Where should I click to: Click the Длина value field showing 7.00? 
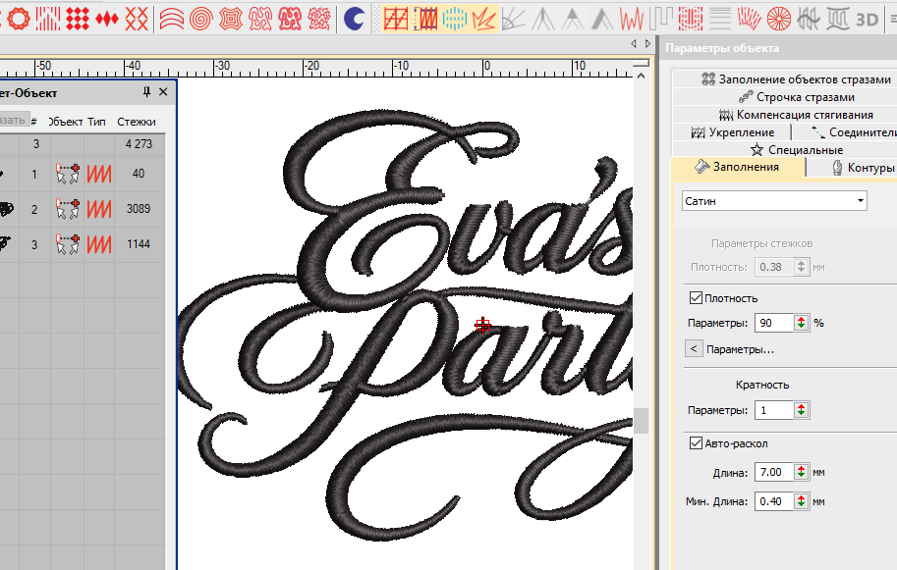[x=772, y=473]
